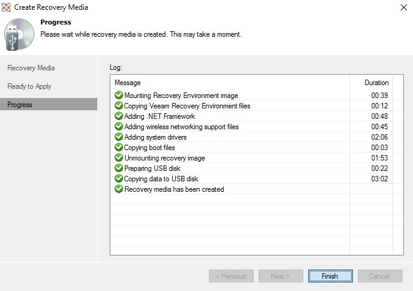Click the success icon beside Copying Veeam Recovery Environment files
Screen dimensions: 413x291
point(119,106)
